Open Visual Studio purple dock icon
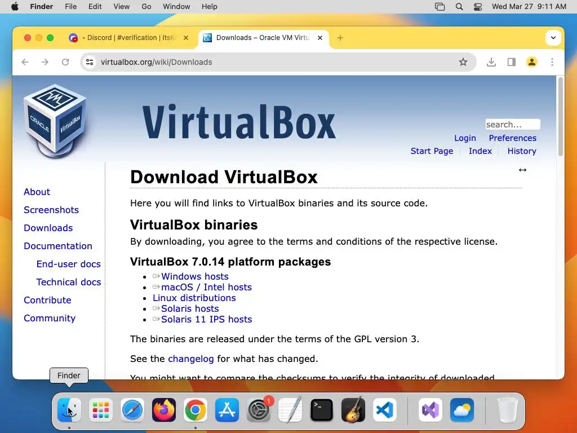577x433 pixels. tap(430, 410)
